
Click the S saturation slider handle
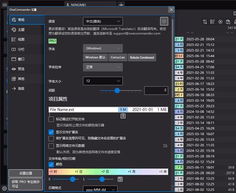click(73, 179)
